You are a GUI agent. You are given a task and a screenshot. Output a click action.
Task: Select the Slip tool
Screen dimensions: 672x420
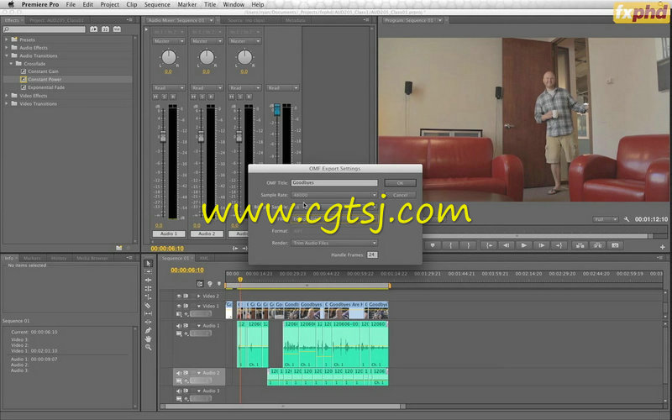tap(149, 313)
